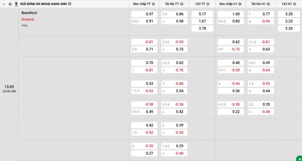Click the Arsenal team name
Image resolution: width=302 pixels, height=161 pixels.
[28, 19]
